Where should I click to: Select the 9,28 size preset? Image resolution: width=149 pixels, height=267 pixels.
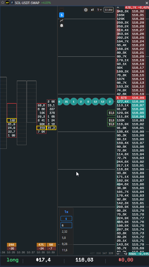coord(65,244)
